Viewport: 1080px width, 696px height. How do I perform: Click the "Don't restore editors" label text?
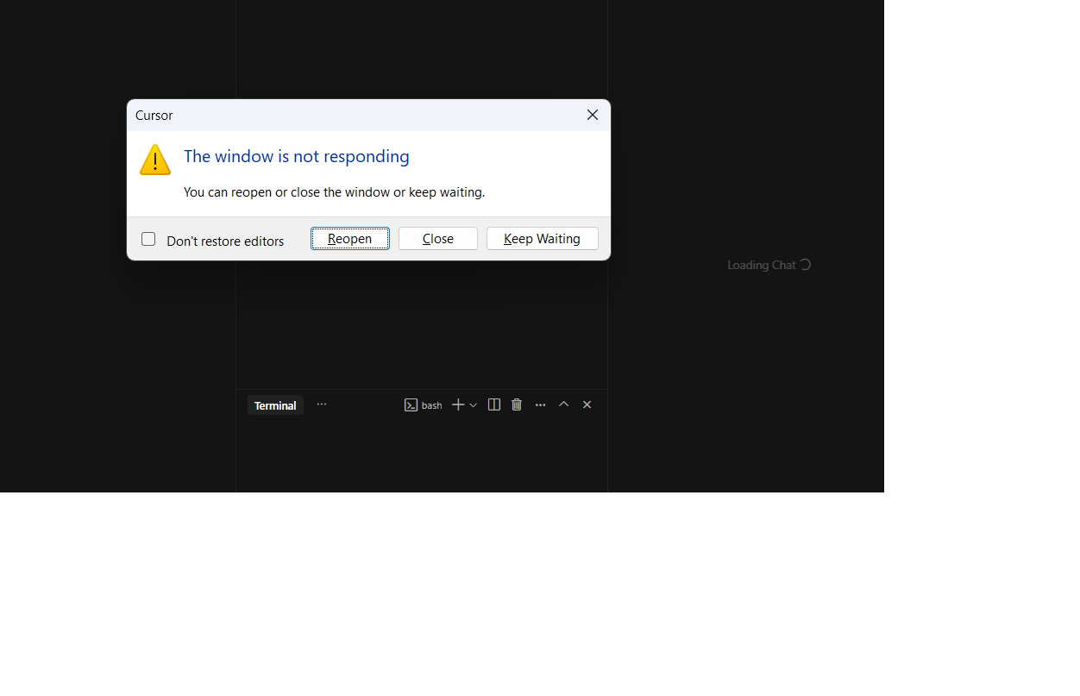coord(225,241)
